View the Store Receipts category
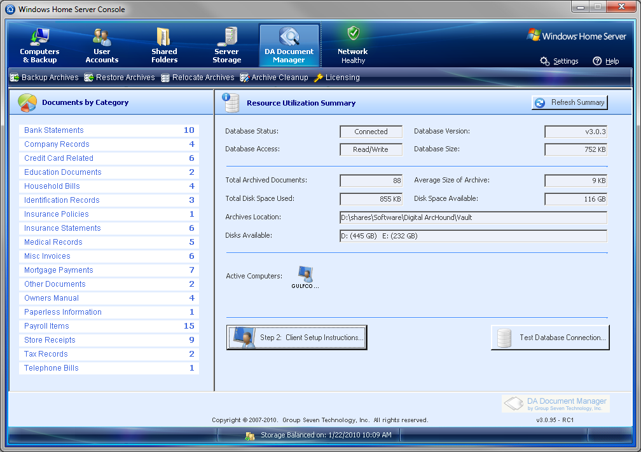The height and width of the screenshot is (452, 641). (x=109, y=340)
